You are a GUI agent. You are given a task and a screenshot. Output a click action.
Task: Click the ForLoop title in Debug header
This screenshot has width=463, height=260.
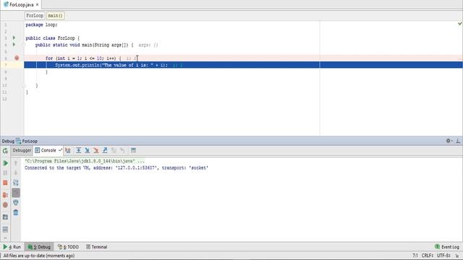pos(30,141)
